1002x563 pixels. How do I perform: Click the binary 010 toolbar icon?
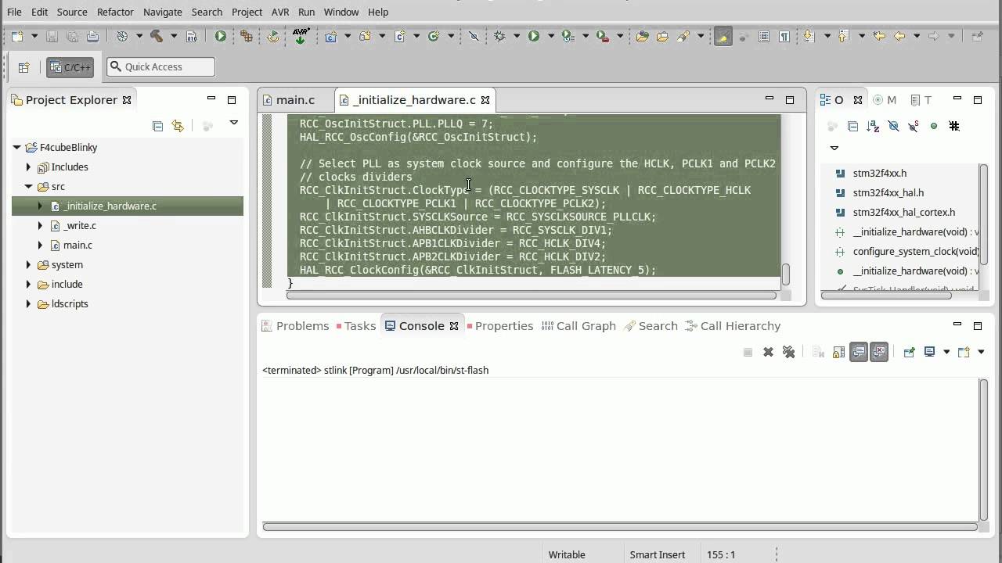point(191,36)
